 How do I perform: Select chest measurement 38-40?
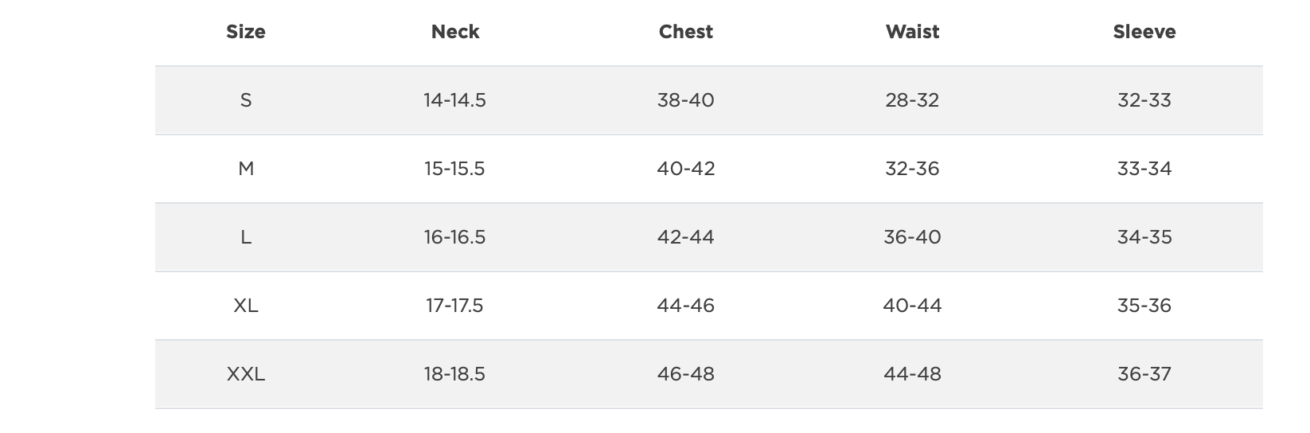[686, 100]
